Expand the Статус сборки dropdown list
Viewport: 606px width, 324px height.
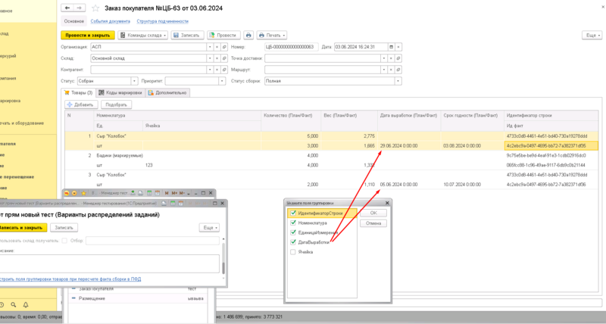(399, 80)
